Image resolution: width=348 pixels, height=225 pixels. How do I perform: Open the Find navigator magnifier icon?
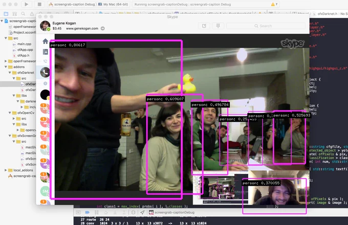pyautogui.click(x=23, y=14)
